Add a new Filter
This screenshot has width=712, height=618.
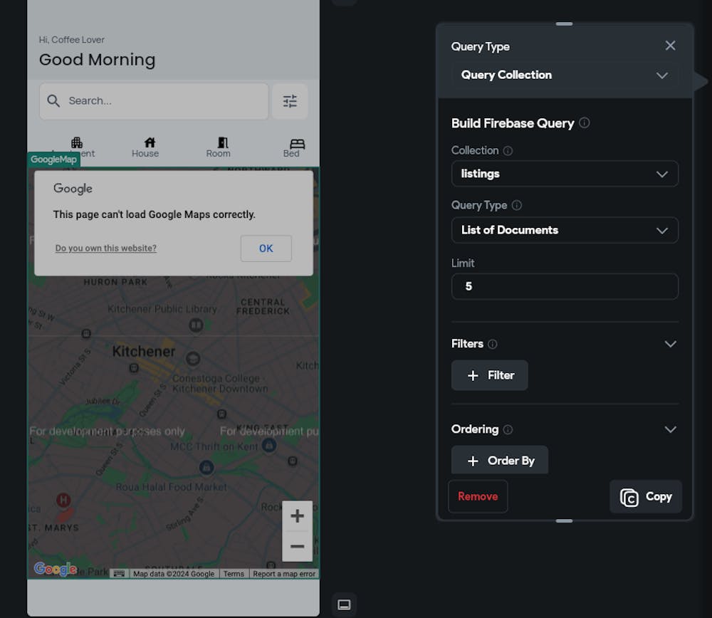pyautogui.click(x=490, y=375)
